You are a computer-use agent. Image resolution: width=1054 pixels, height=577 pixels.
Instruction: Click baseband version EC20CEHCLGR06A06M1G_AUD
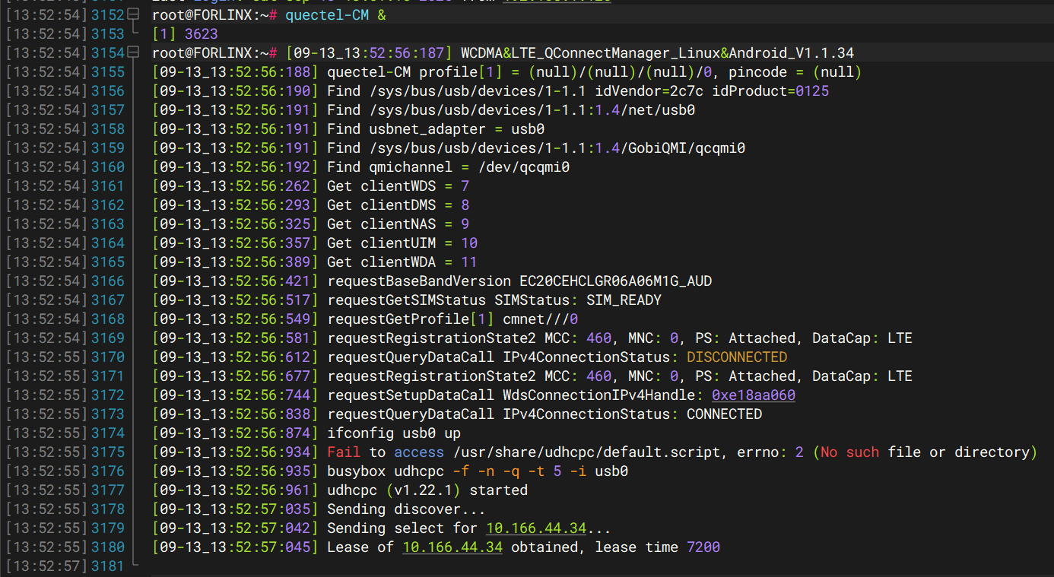coord(615,281)
